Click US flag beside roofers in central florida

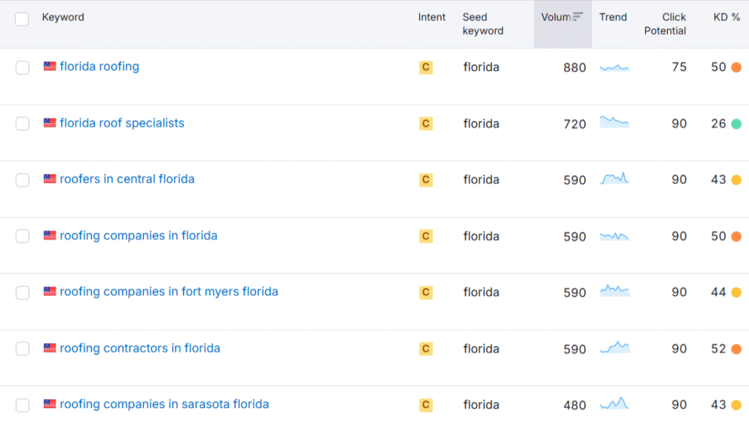(50, 178)
